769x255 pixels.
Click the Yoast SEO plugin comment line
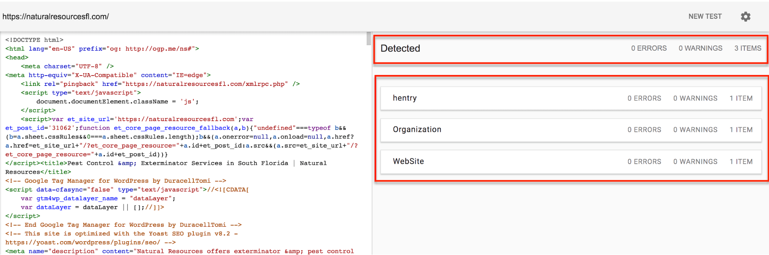122,238
